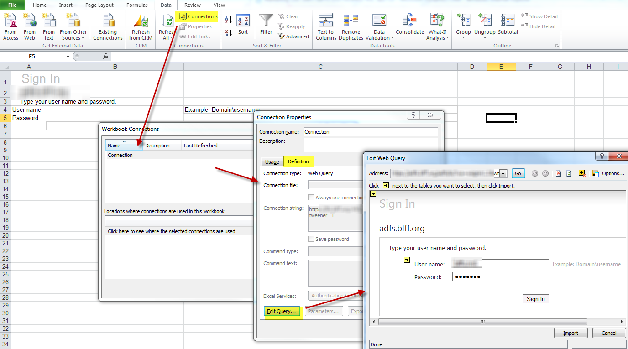Image resolution: width=628 pixels, height=349 pixels.
Task: Refresh the page in Edit Web Query
Action: point(569,173)
